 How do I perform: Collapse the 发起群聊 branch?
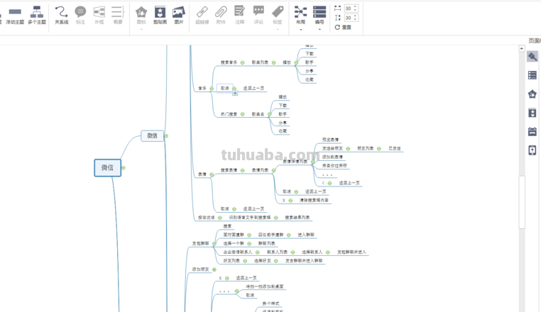pyautogui.click(x=214, y=244)
